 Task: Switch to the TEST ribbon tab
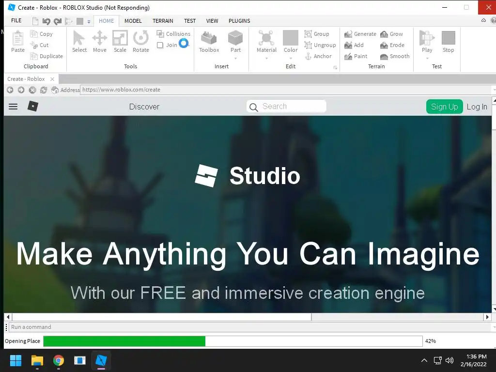click(x=190, y=21)
